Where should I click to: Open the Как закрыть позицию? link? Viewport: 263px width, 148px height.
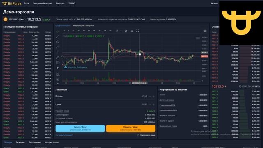(64, 135)
